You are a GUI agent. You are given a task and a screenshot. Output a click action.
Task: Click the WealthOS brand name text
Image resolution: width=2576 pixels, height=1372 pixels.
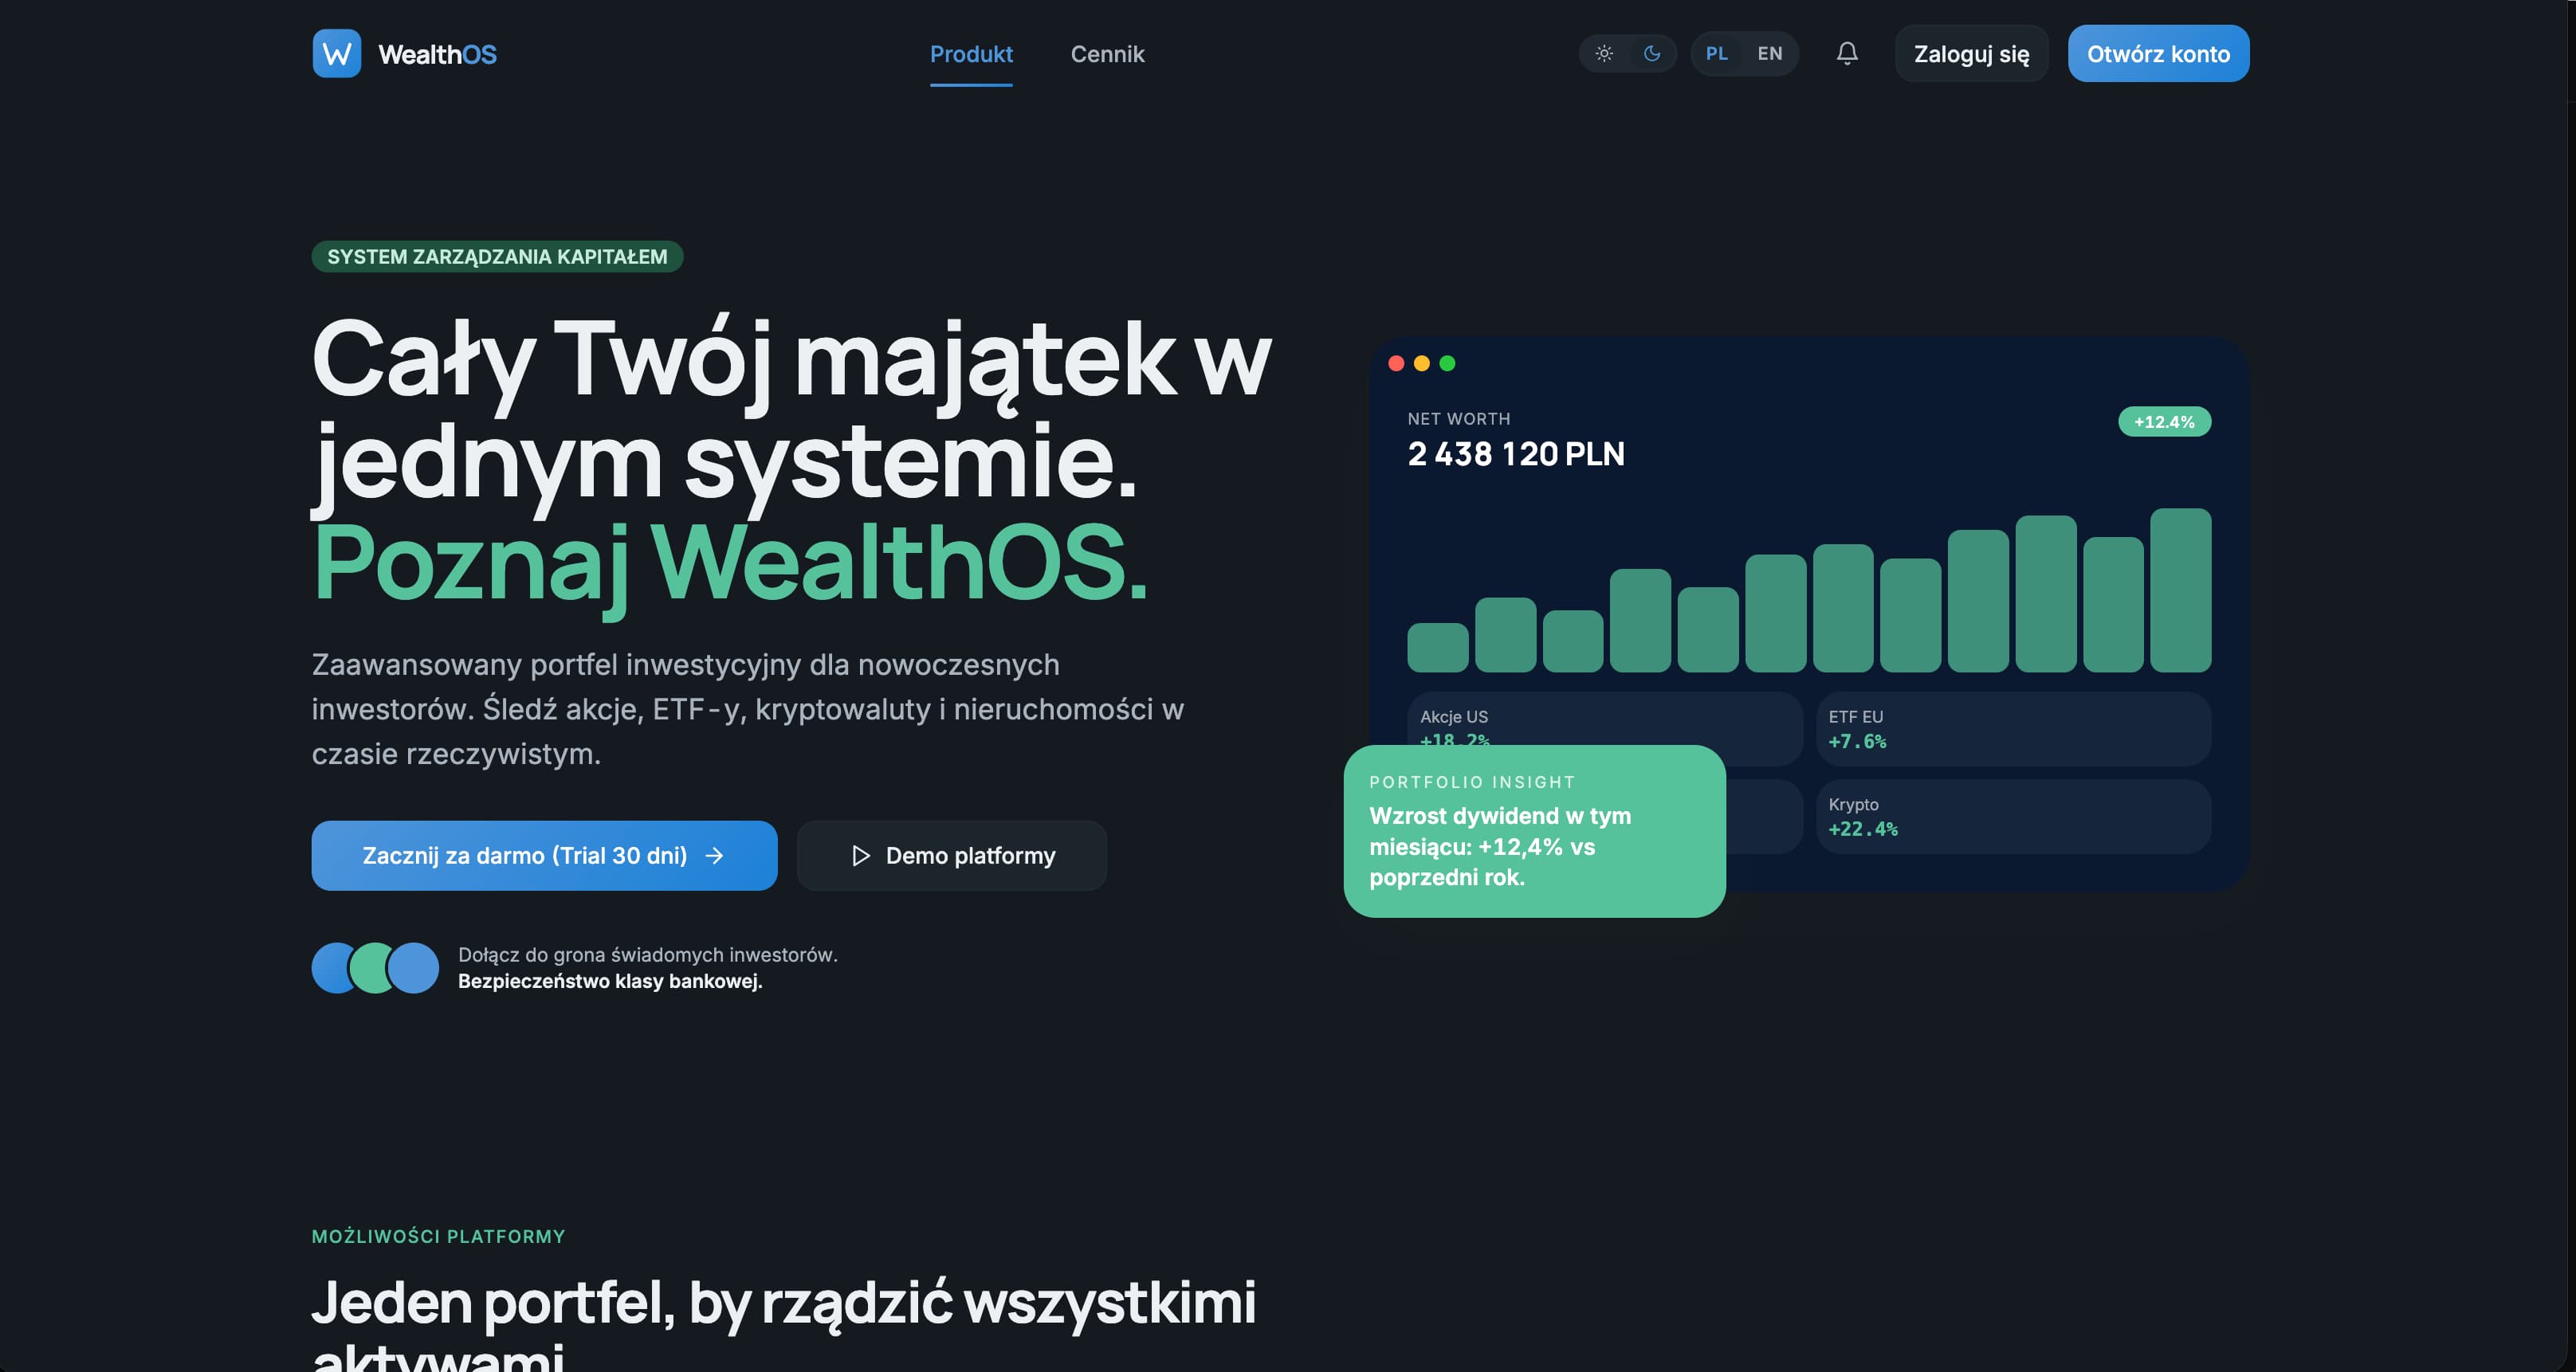pyautogui.click(x=437, y=54)
